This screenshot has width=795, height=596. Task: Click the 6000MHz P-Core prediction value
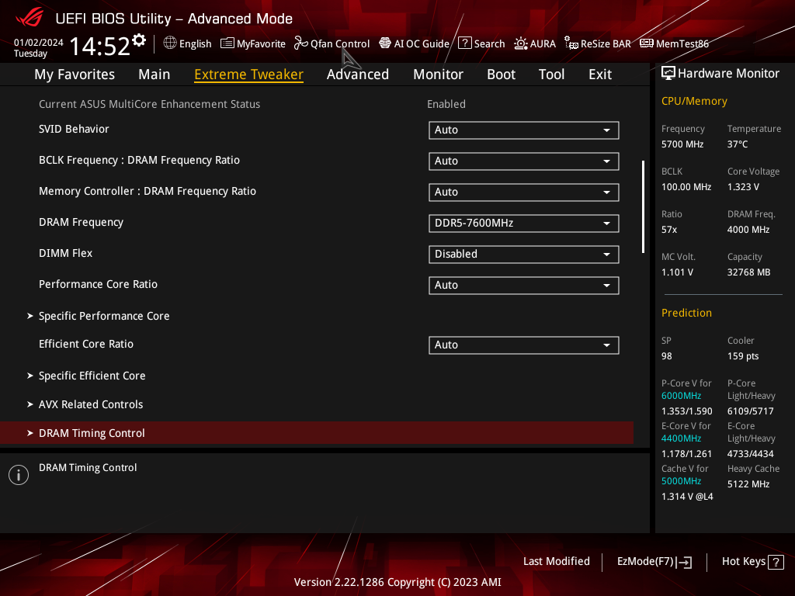coord(681,396)
